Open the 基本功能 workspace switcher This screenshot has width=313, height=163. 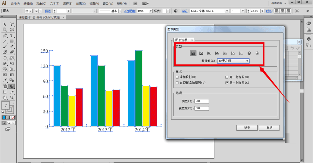coord(278,3)
